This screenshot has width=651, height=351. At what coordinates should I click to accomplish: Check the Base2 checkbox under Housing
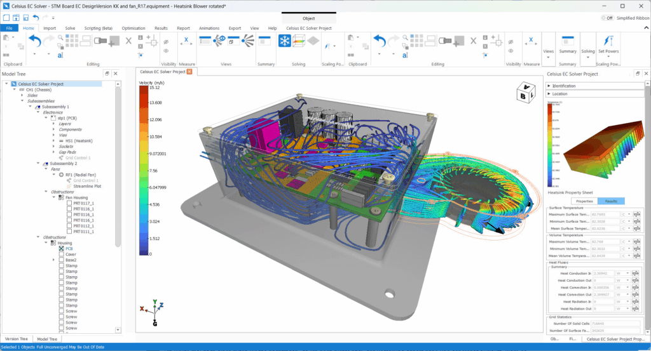[62, 260]
